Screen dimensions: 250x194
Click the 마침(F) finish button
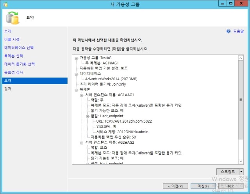[x=203, y=186]
